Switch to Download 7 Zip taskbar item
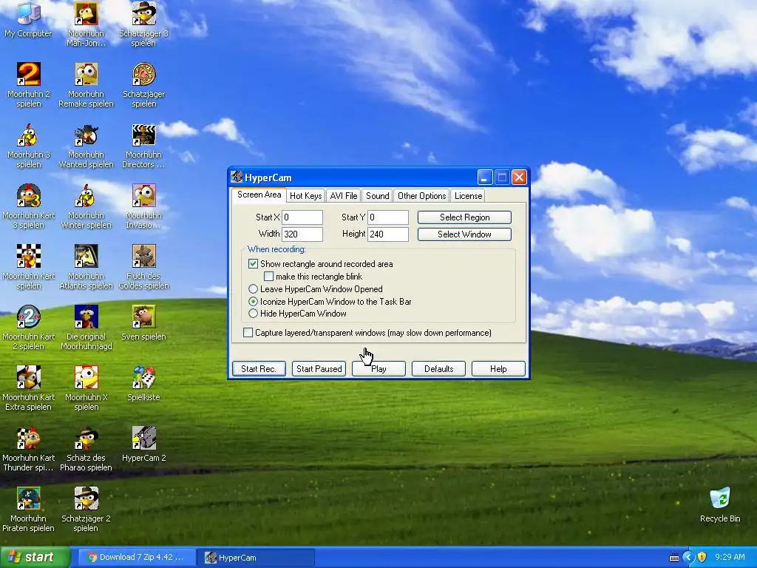The image size is (757, 568). click(x=137, y=558)
